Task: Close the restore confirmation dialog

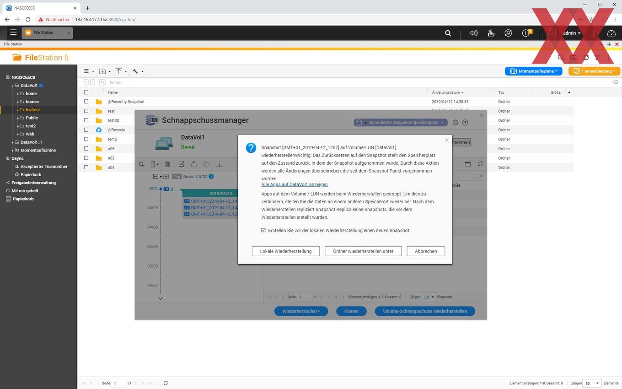Action: click(447, 140)
